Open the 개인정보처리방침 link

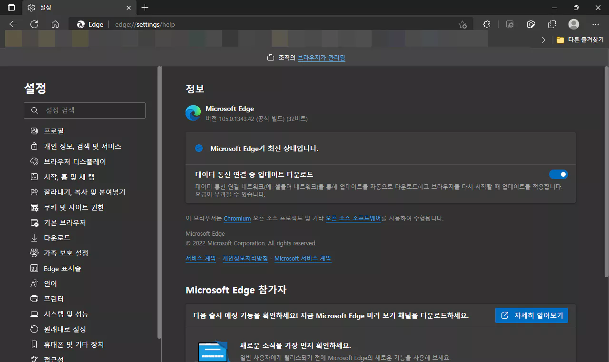coord(245,259)
